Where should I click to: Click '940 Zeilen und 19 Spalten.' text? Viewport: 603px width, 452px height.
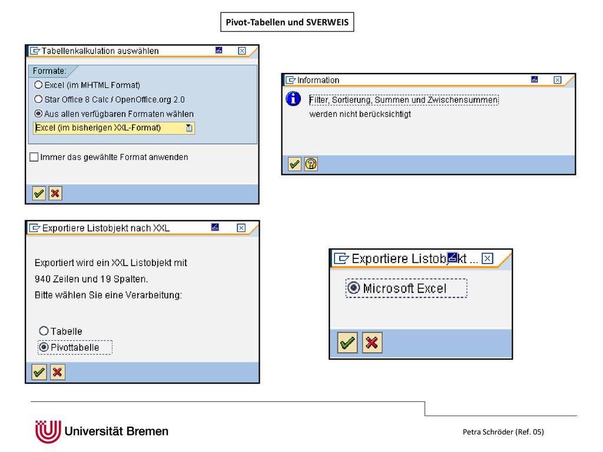click(x=91, y=279)
